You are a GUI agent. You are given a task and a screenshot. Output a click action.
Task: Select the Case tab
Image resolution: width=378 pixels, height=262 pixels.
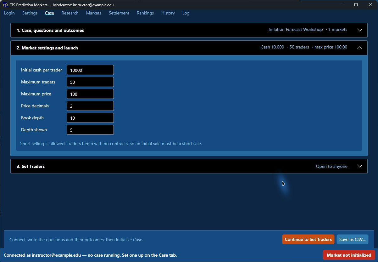pyautogui.click(x=49, y=13)
